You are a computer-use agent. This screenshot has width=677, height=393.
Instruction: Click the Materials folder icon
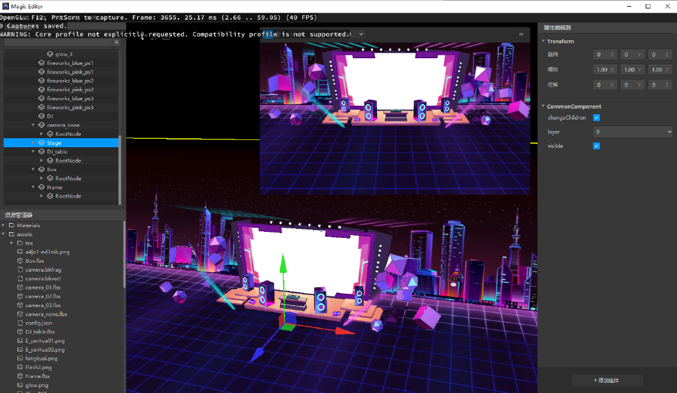(x=11, y=225)
